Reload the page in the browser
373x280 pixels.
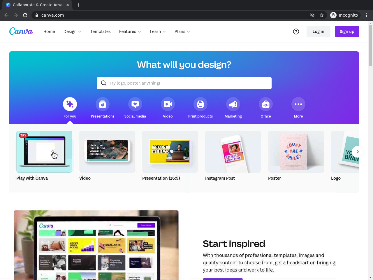(25, 15)
